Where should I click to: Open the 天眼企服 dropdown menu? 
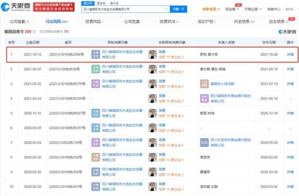point(253,9)
